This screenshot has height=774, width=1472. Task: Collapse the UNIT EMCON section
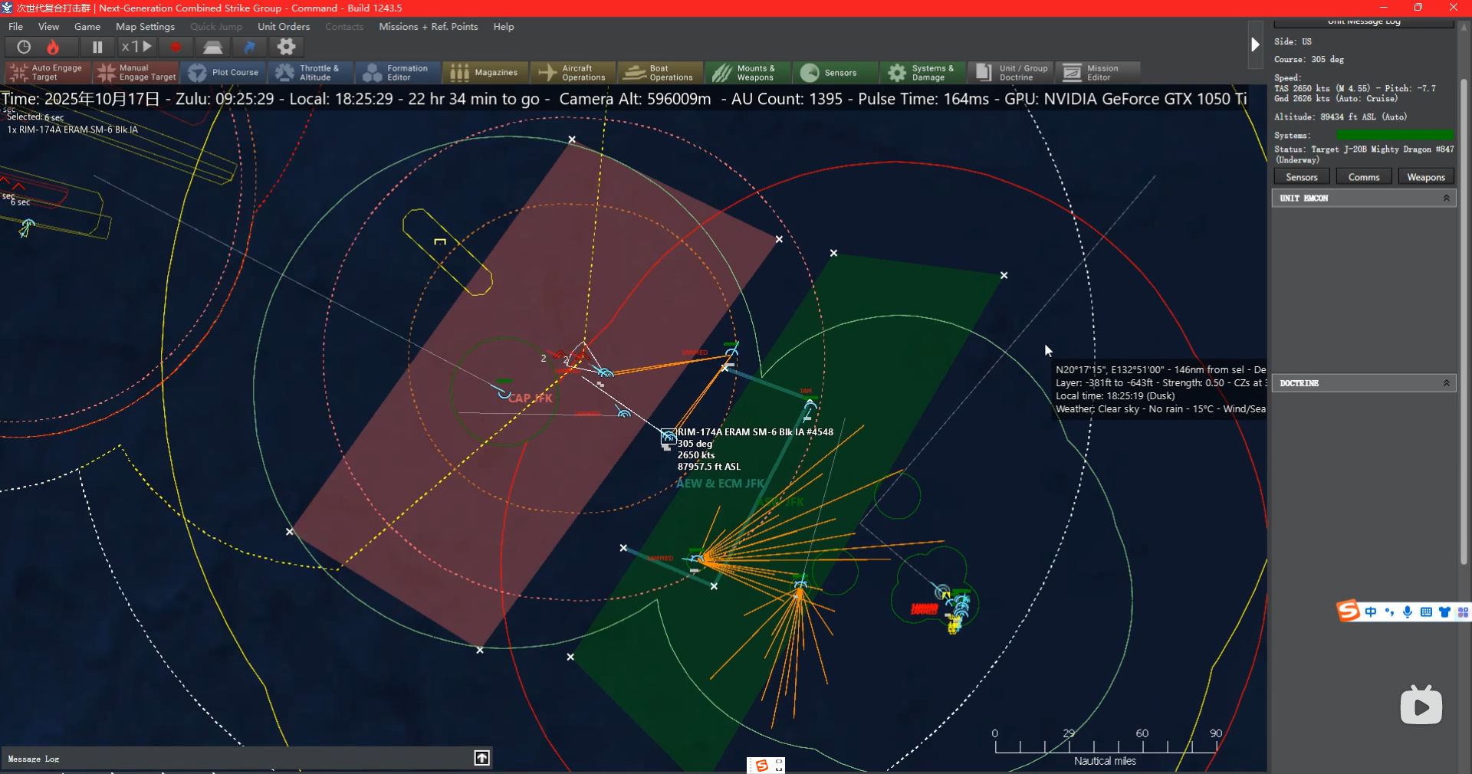[1447, 198]
